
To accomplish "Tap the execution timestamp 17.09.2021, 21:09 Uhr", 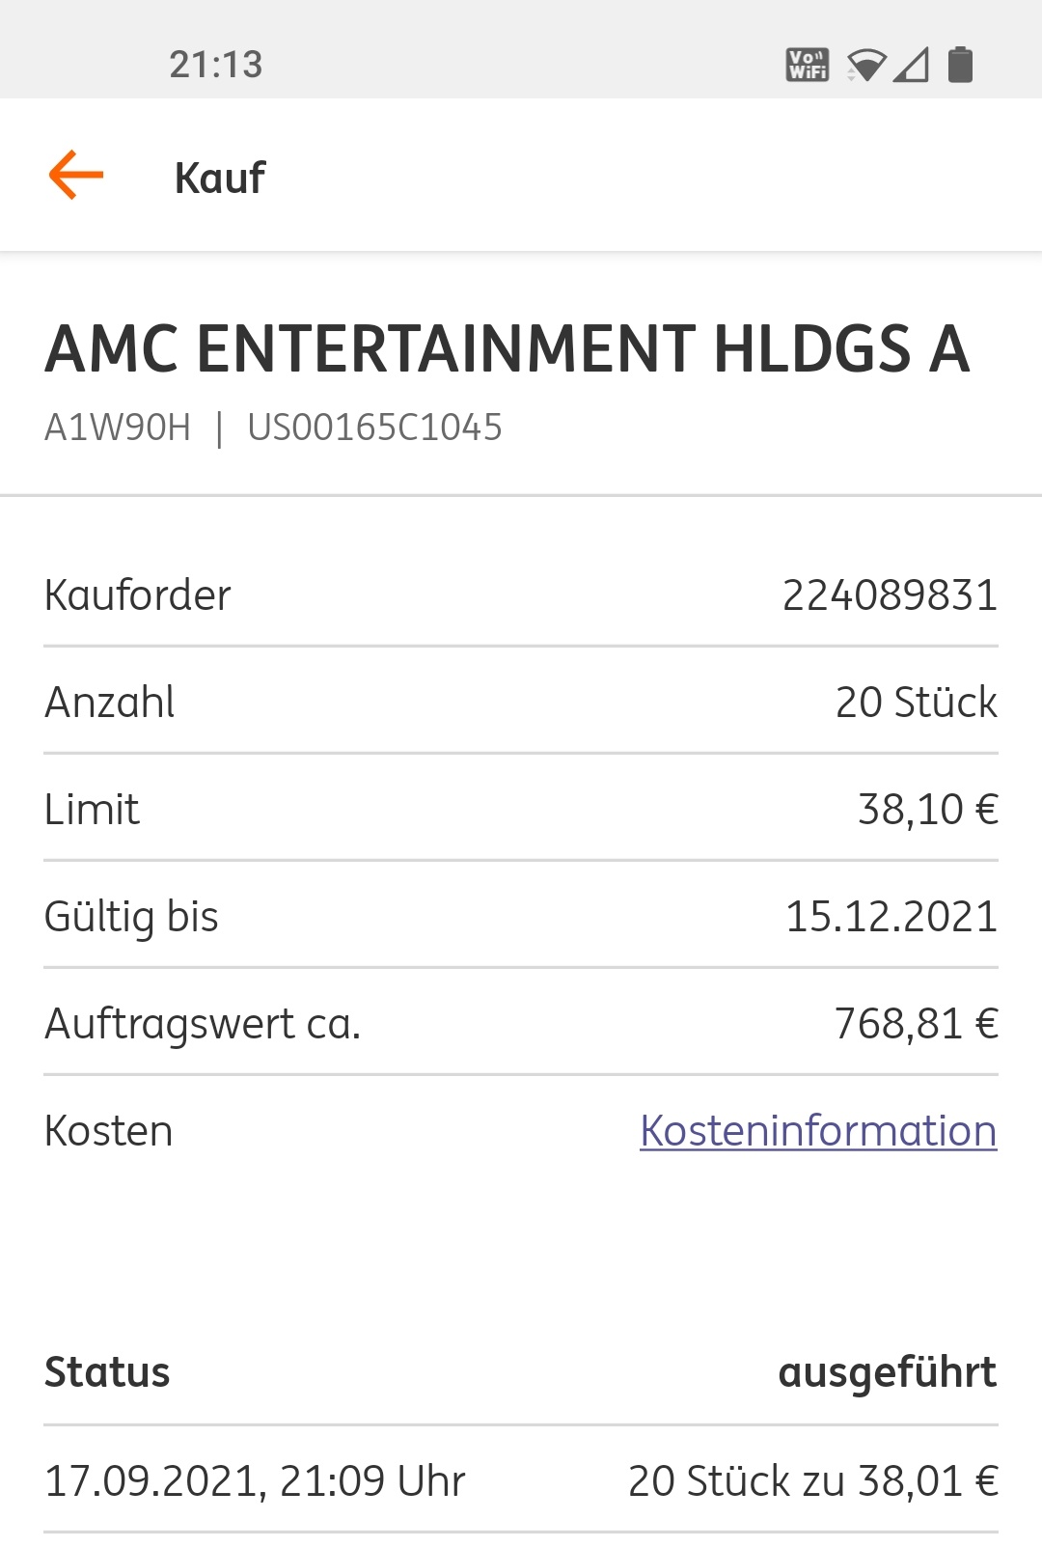I will 255,1480.
